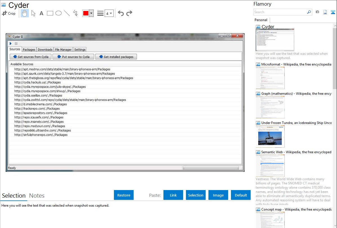
Task: Click the Semantic Web entry icon
Action: (258, 152)
